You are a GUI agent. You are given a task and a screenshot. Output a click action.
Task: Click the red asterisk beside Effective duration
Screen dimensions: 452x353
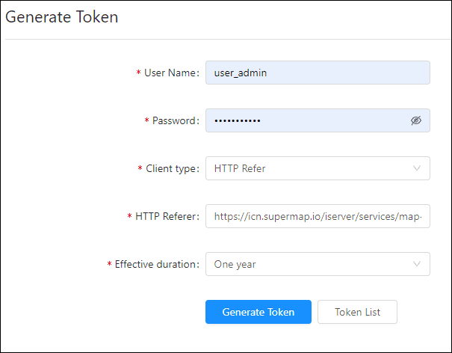pos(109,265)
